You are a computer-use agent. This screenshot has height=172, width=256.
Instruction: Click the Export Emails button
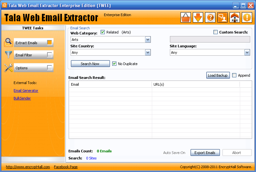[205, 153]
